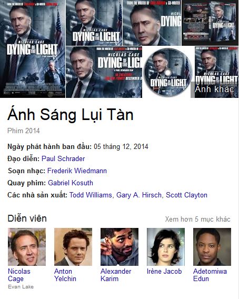Screen dimensions: 239x299
Task: Click cinematographer Gabriel Kosuth link
Action: click(x=71, y=183)
